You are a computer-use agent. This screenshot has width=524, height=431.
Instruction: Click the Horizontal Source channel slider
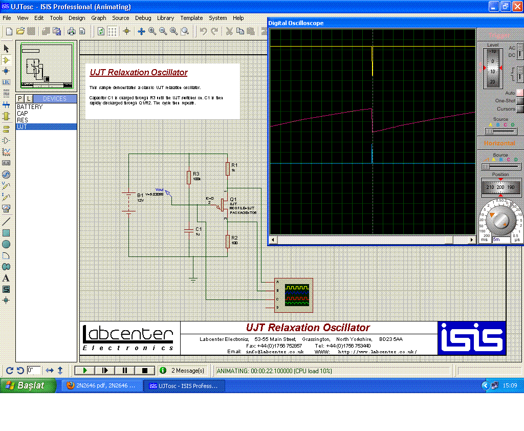(x=500, y=166)
